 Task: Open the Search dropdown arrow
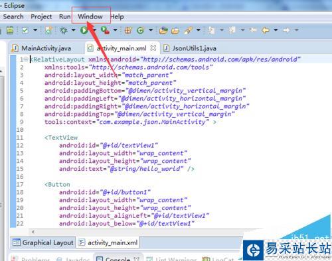pyautogui.click(x=199, y=30)
